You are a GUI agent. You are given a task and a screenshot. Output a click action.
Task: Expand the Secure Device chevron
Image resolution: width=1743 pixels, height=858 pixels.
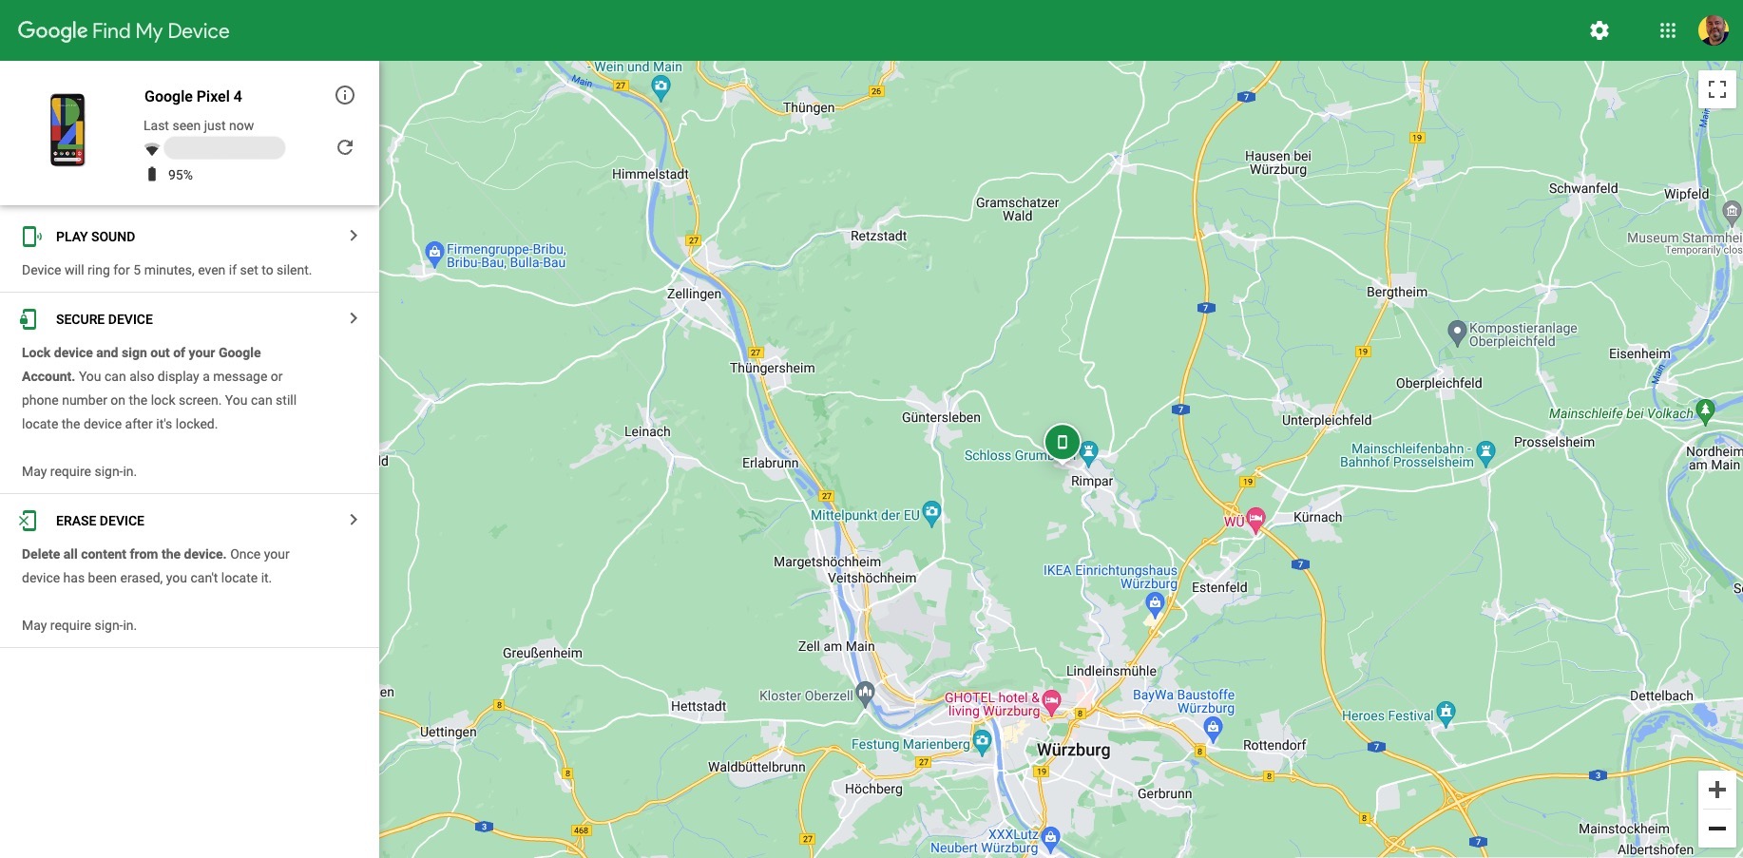click(x=354, y=318)
